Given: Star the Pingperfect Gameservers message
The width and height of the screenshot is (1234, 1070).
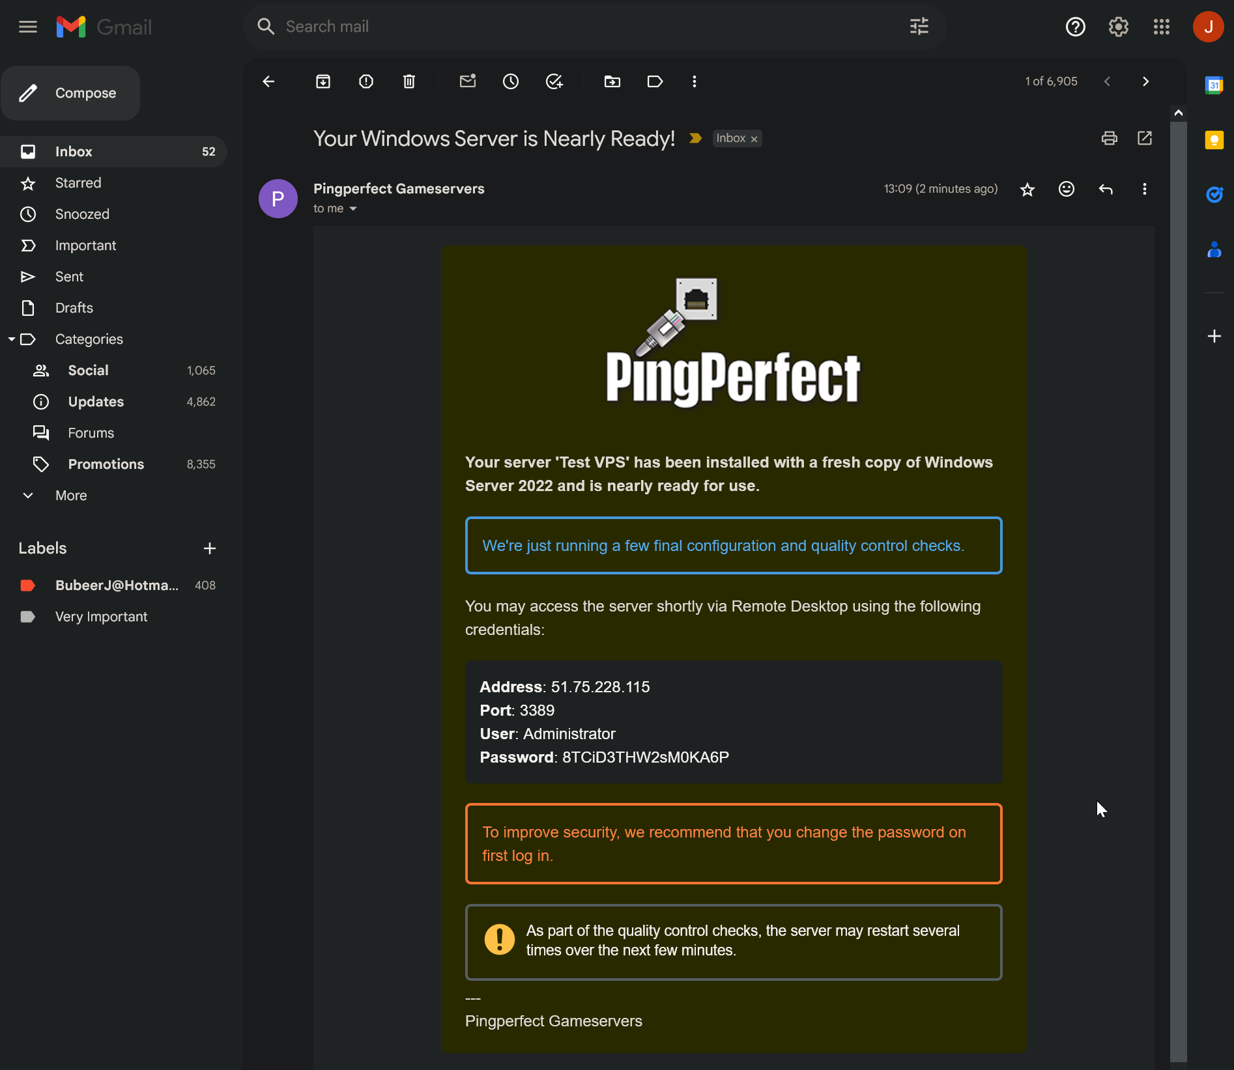Looking at the screenshot, I should (x=1027, y=189).
